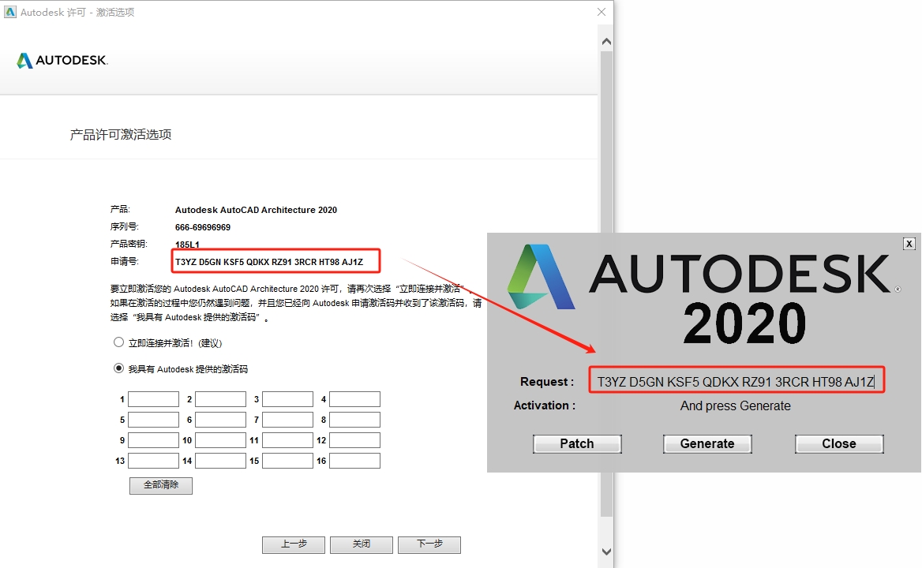Click activation code field 12
The image size is (922, 568).
pyautogui.click(x=354, y=440)
